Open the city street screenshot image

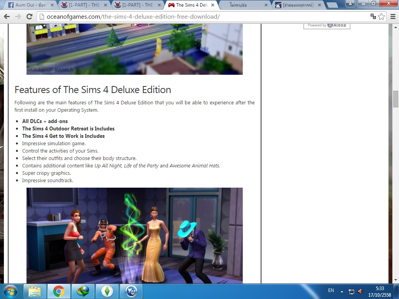click(134, 49)
